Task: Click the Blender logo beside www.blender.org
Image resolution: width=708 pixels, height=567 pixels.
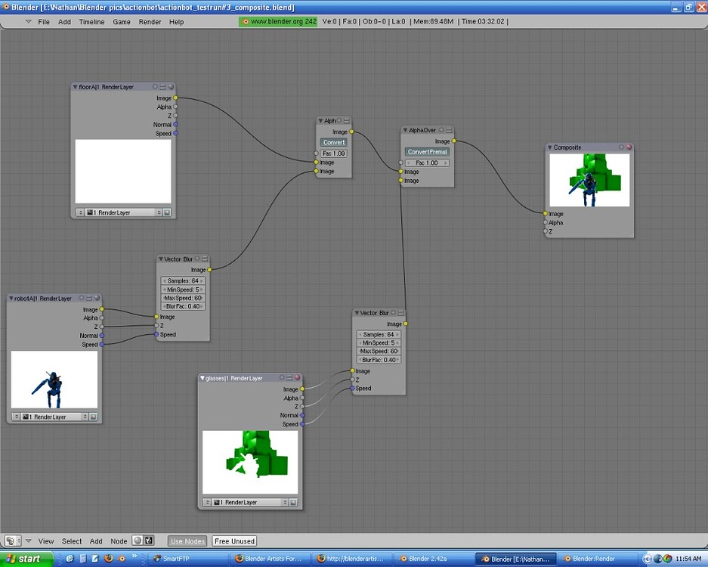Action: coord(245,21)
